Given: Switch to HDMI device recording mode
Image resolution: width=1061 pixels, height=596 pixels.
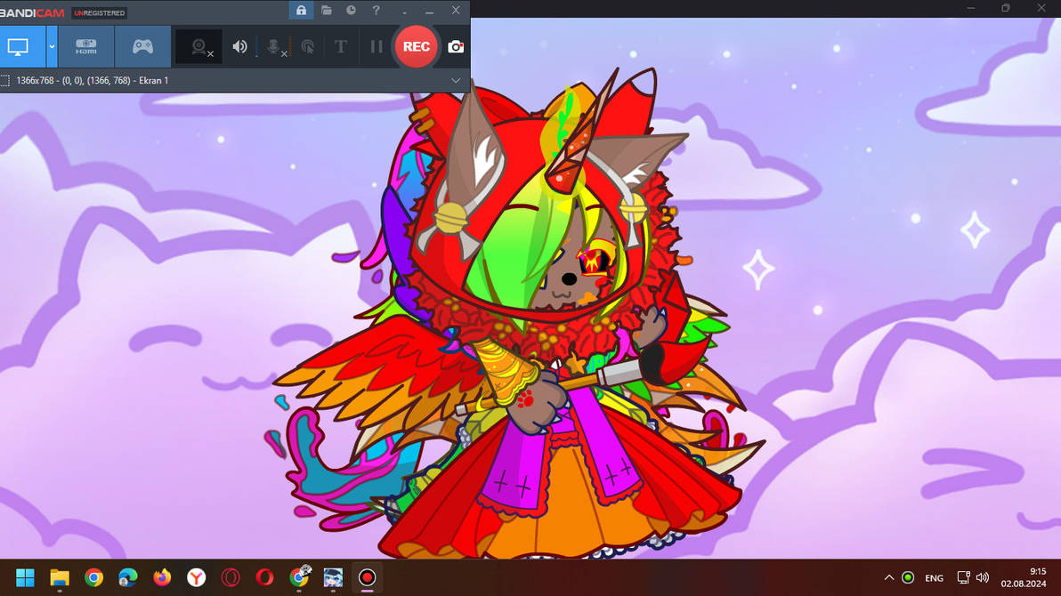Looking at the screenshot, I should coord(86,46).
